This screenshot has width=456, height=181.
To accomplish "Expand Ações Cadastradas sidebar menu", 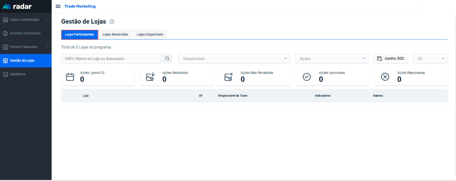I will coord(25,20).
